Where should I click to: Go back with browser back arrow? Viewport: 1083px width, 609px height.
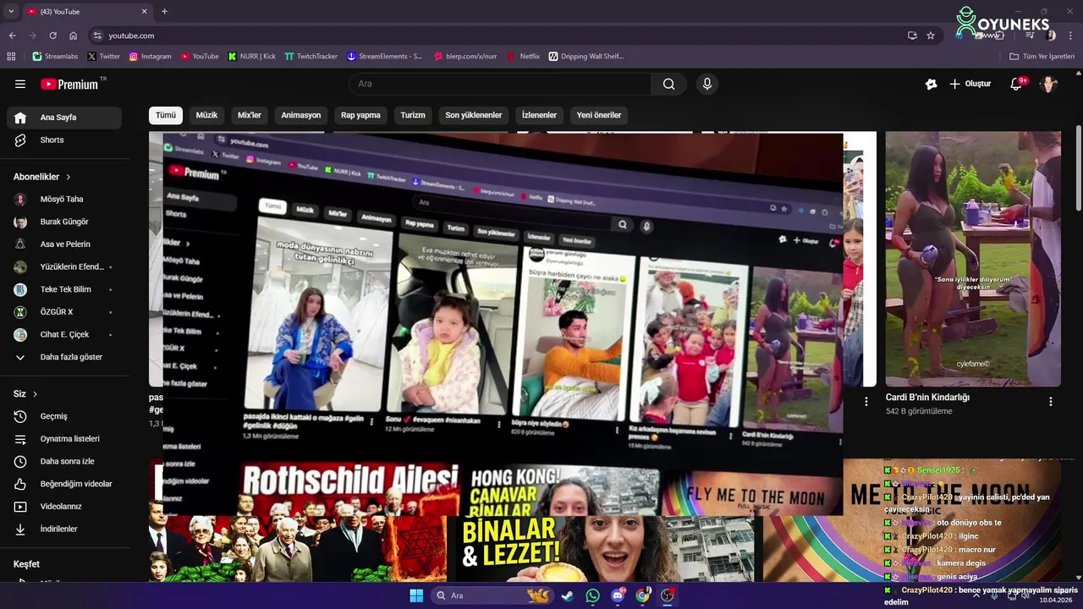click(x=12, y=36)
